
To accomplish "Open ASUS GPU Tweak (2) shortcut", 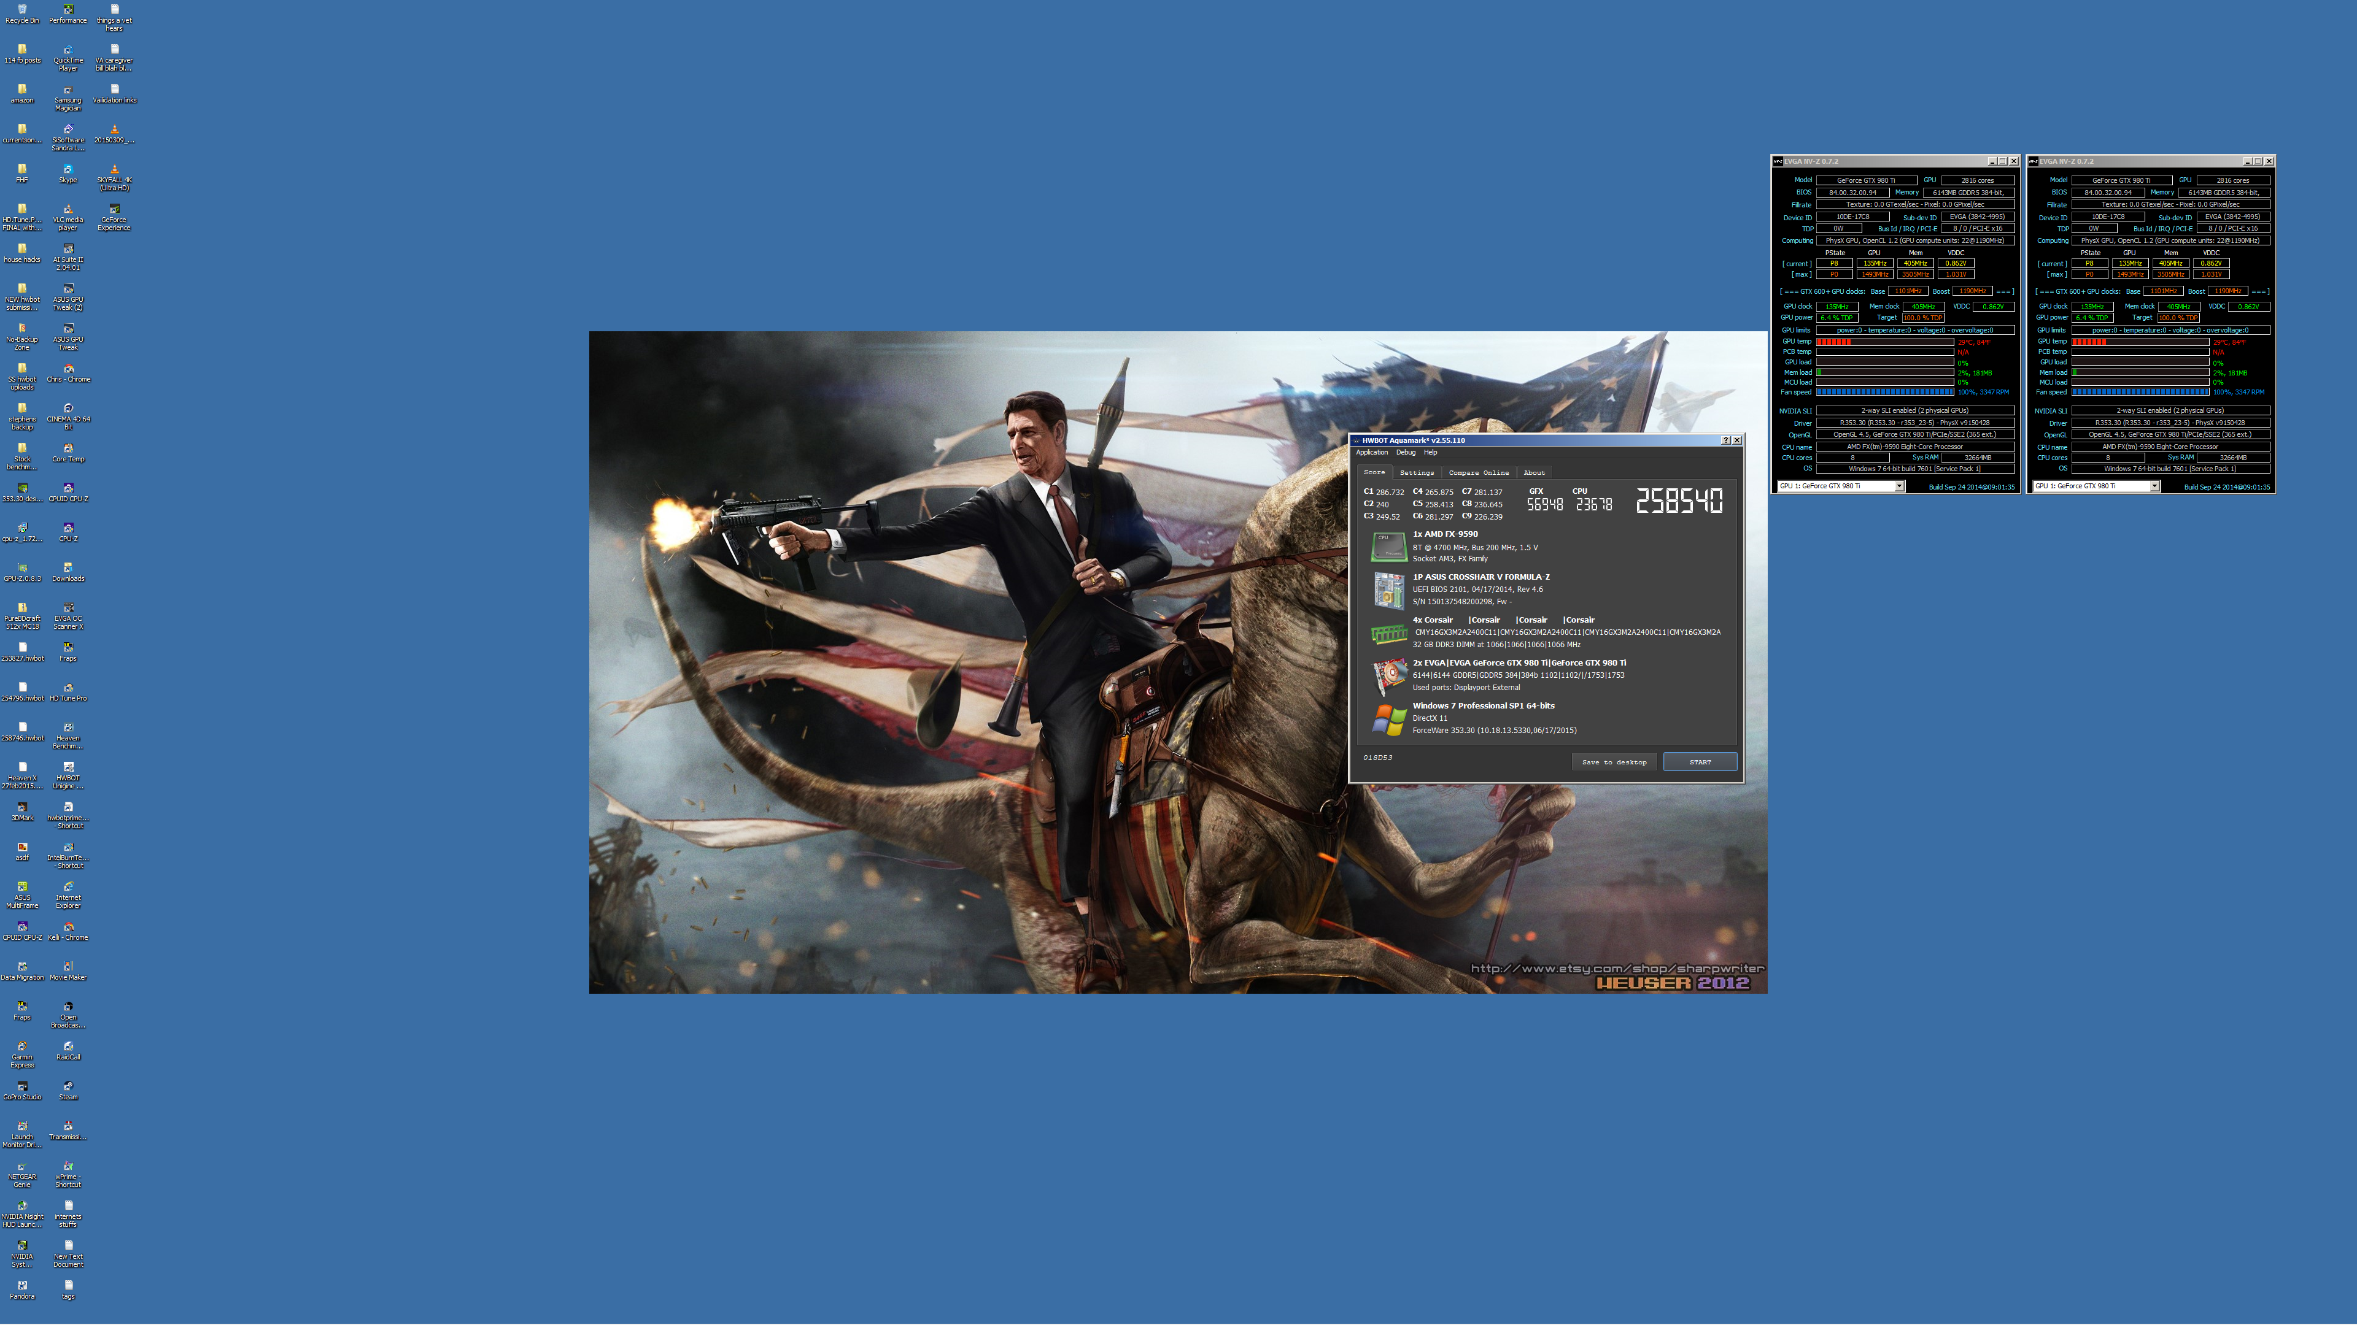I will point(68,297).
